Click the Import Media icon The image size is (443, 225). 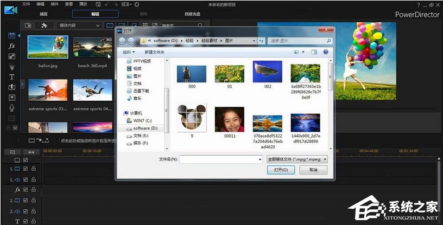pyautogui.click(x=28, y=25)
